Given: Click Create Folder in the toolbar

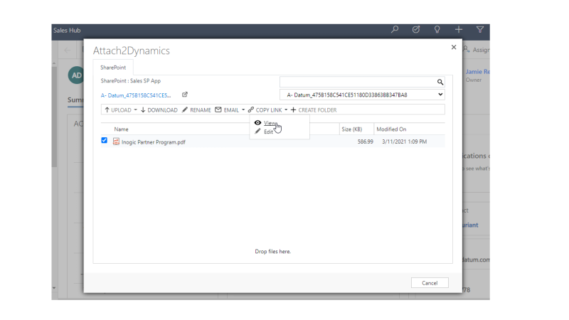Looking at the screenshot, I should (314, 110).
